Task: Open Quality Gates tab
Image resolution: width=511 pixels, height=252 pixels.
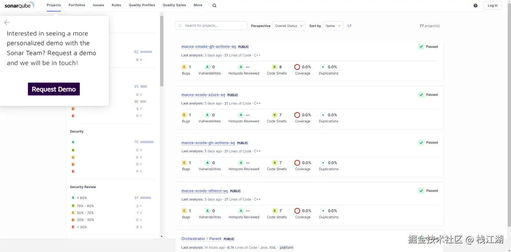Action: pyautogui.click(x=174, y=5)
